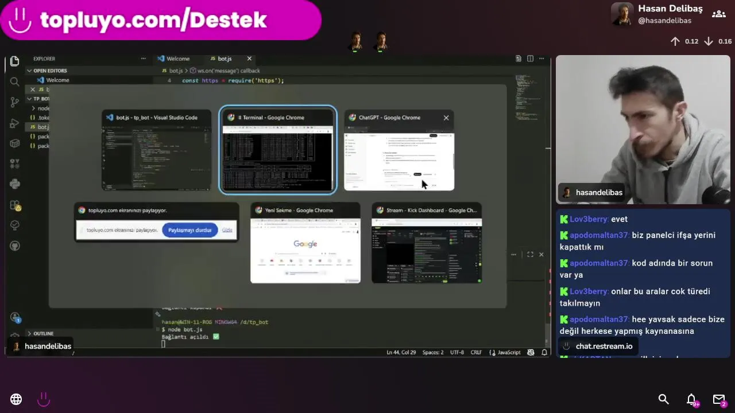Close the bot.js editor tab

point(249,59)
